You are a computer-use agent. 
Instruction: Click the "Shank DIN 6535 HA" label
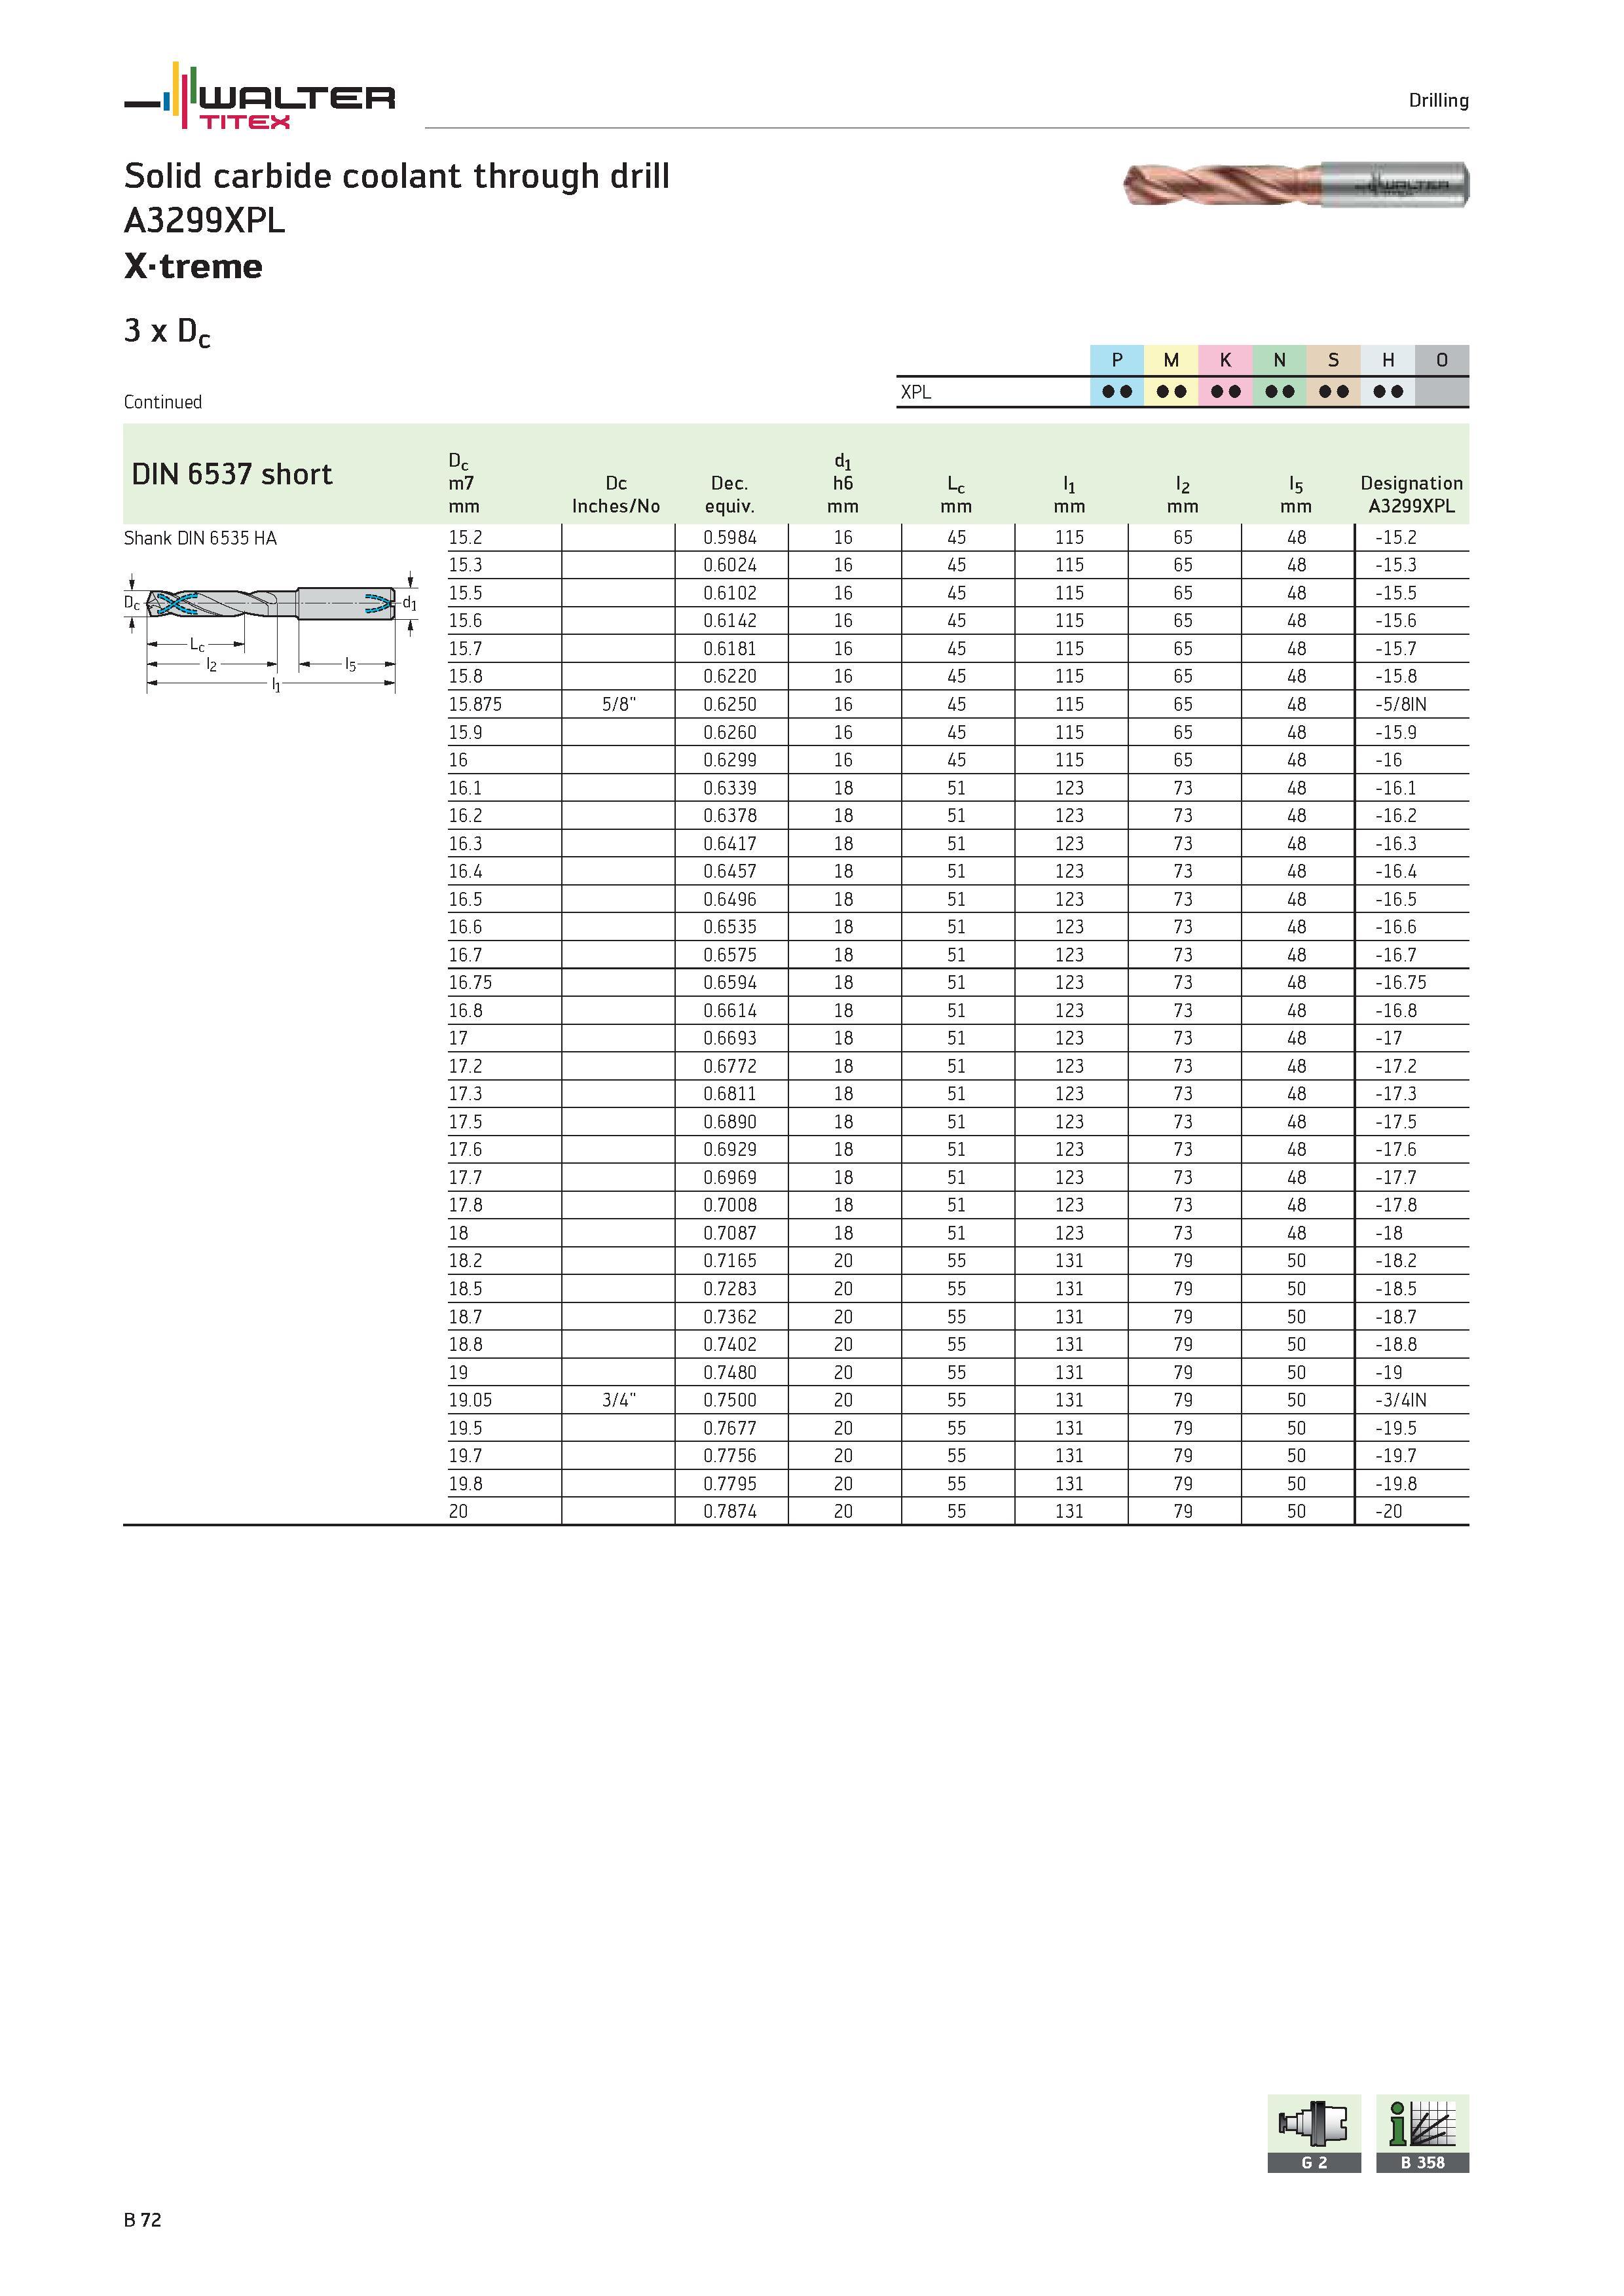[200, 538]
